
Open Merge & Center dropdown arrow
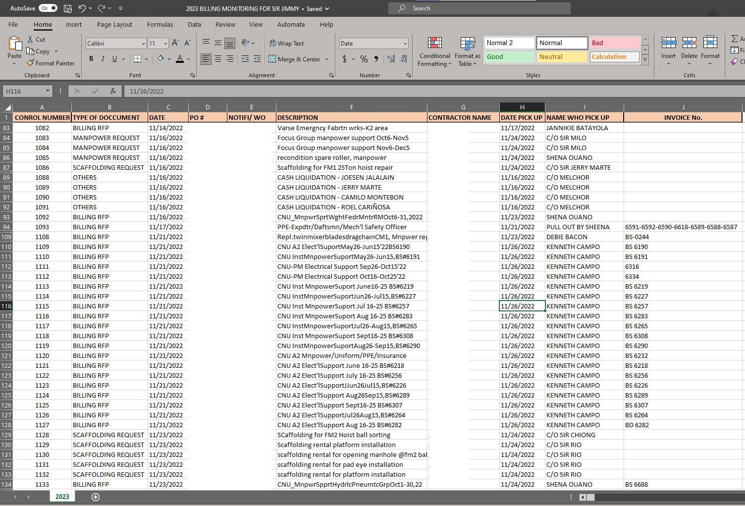tap(327, 59)
